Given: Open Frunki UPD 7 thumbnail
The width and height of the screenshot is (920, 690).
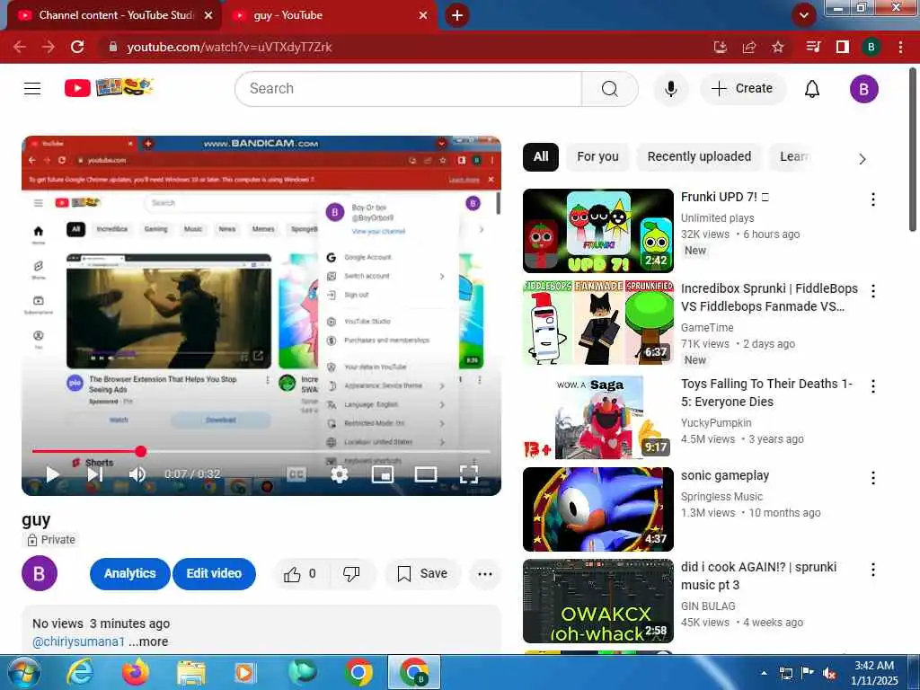Looking at the screenshot, I should click(x=597, y=231).
